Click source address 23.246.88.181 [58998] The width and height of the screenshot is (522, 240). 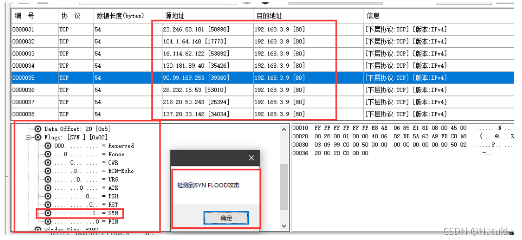point(197,29)
